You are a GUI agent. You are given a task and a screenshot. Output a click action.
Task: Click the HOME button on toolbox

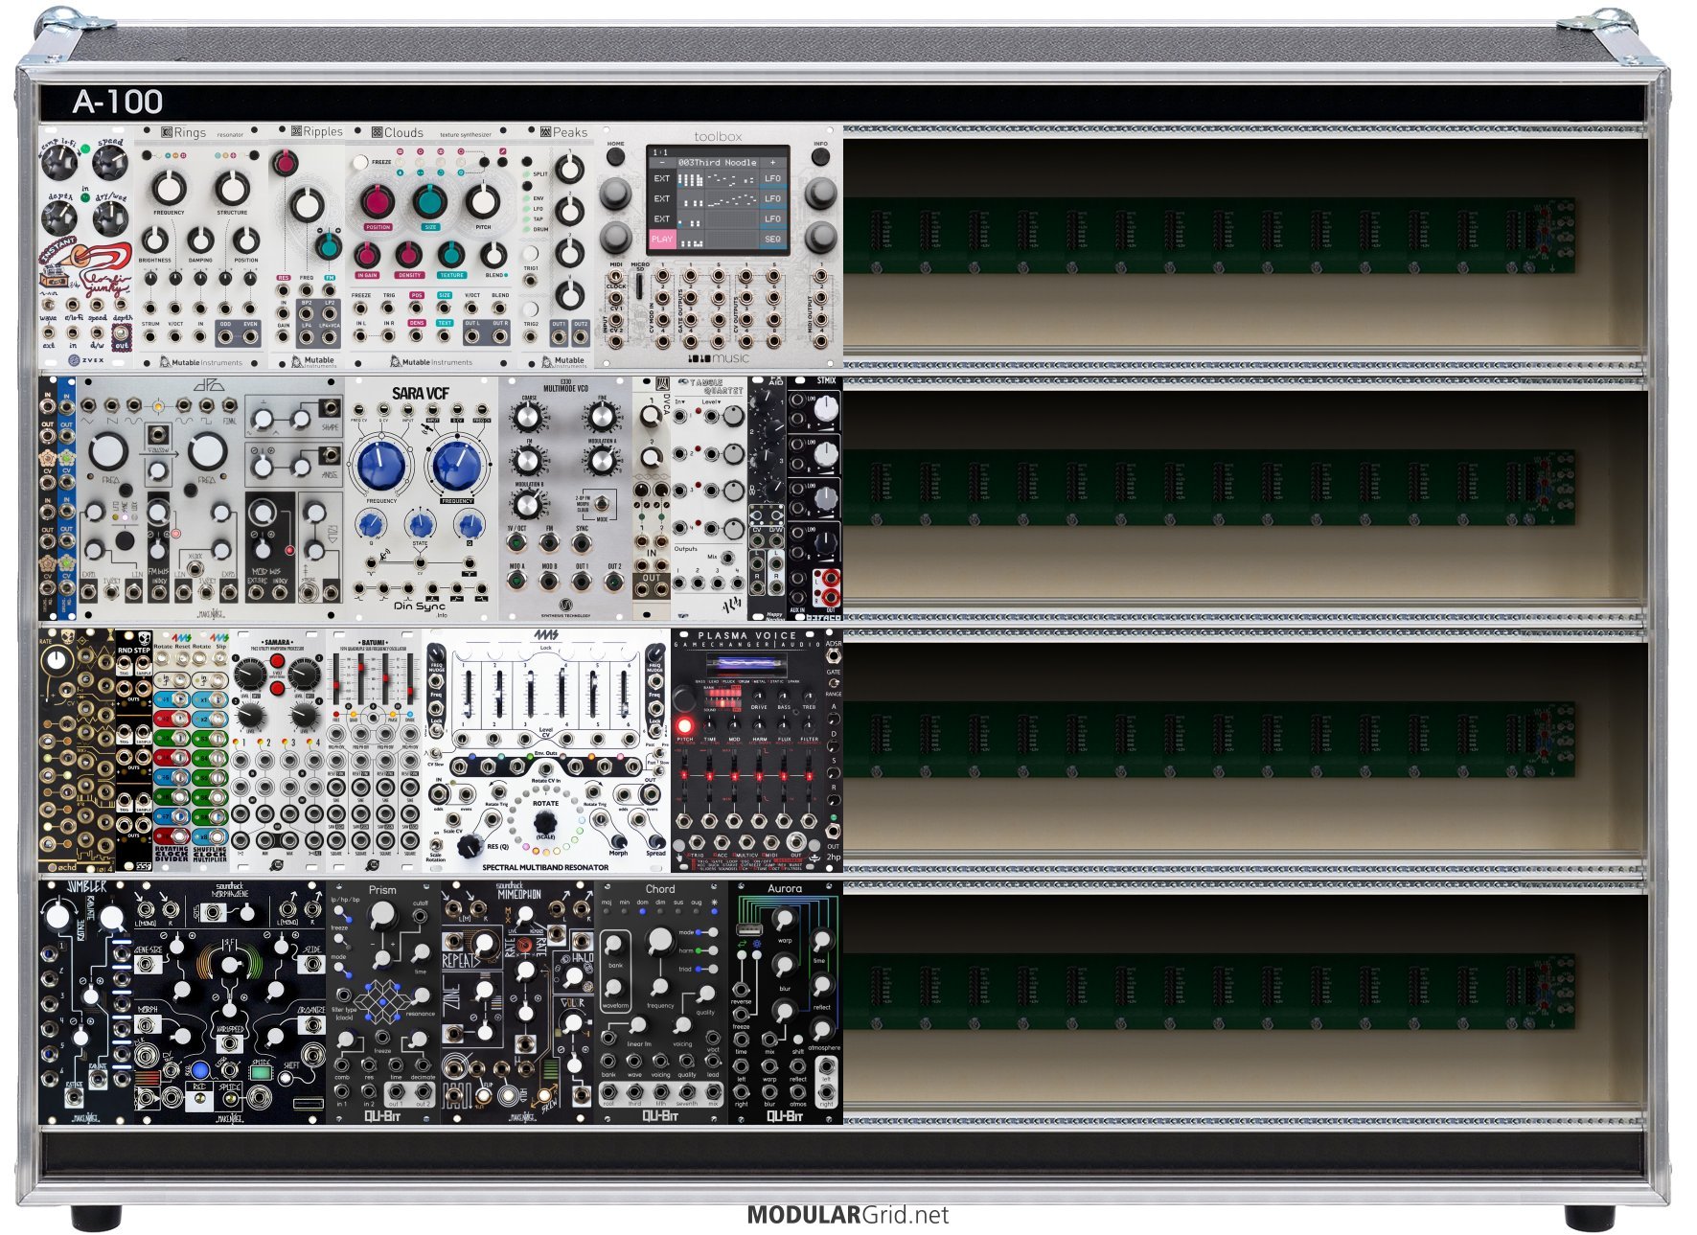point(616,157)
